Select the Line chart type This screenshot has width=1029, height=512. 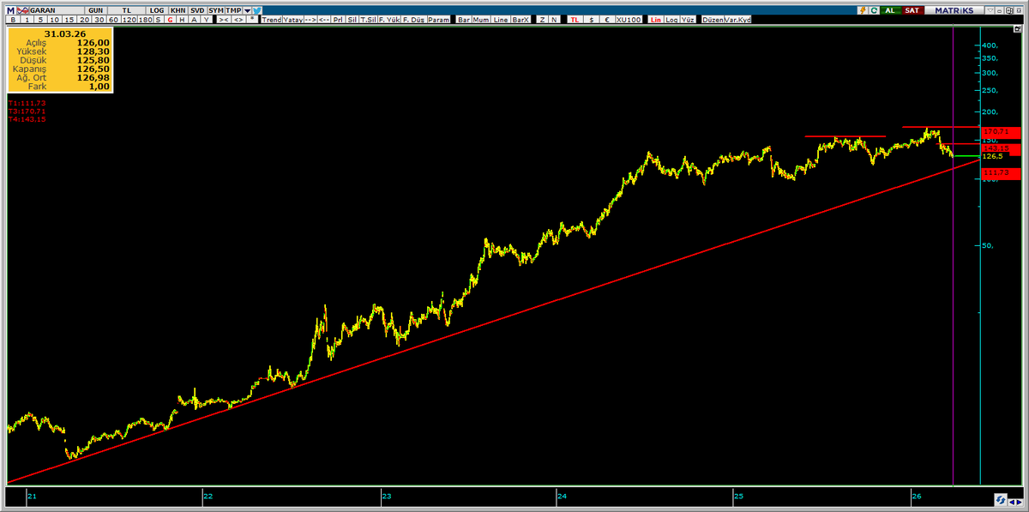pyautogui.click(x=500, y=18)
